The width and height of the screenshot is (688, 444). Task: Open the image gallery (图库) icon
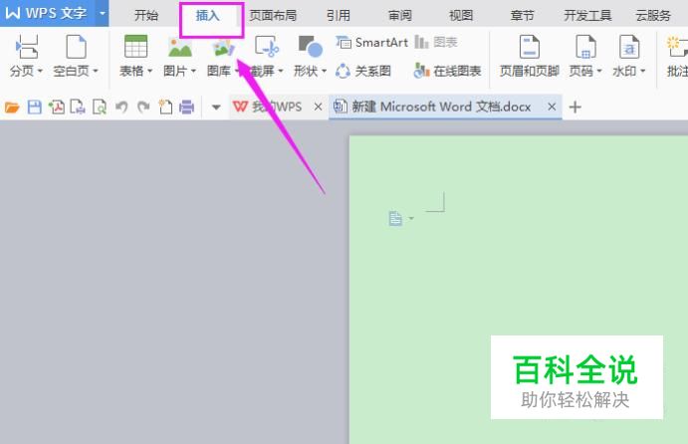coord(223,48)
